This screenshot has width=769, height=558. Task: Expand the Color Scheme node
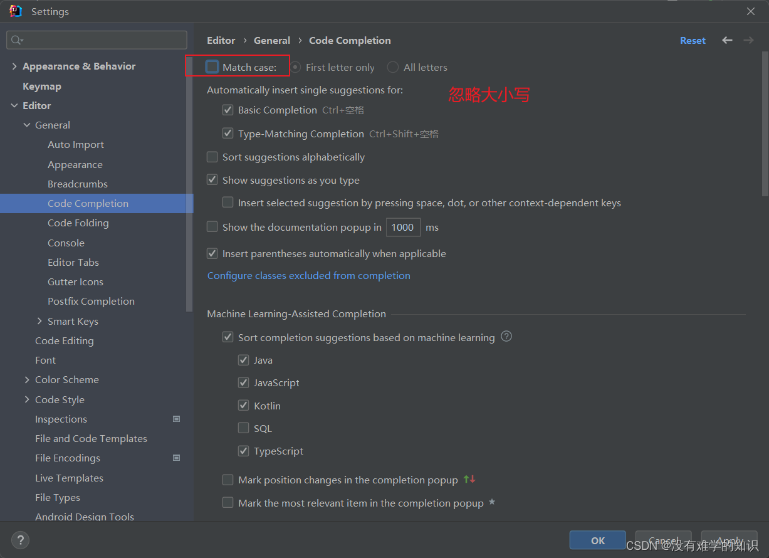27,379
